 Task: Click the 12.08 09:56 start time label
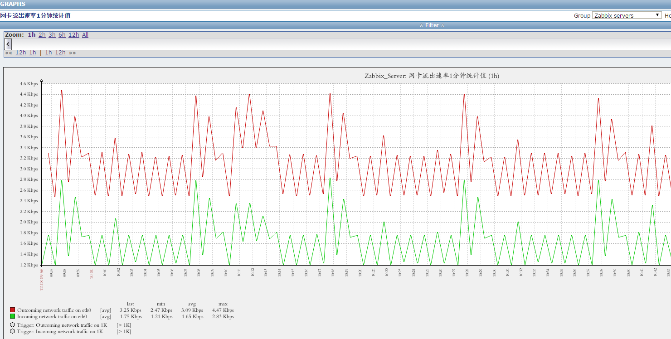tap(41, 280)
